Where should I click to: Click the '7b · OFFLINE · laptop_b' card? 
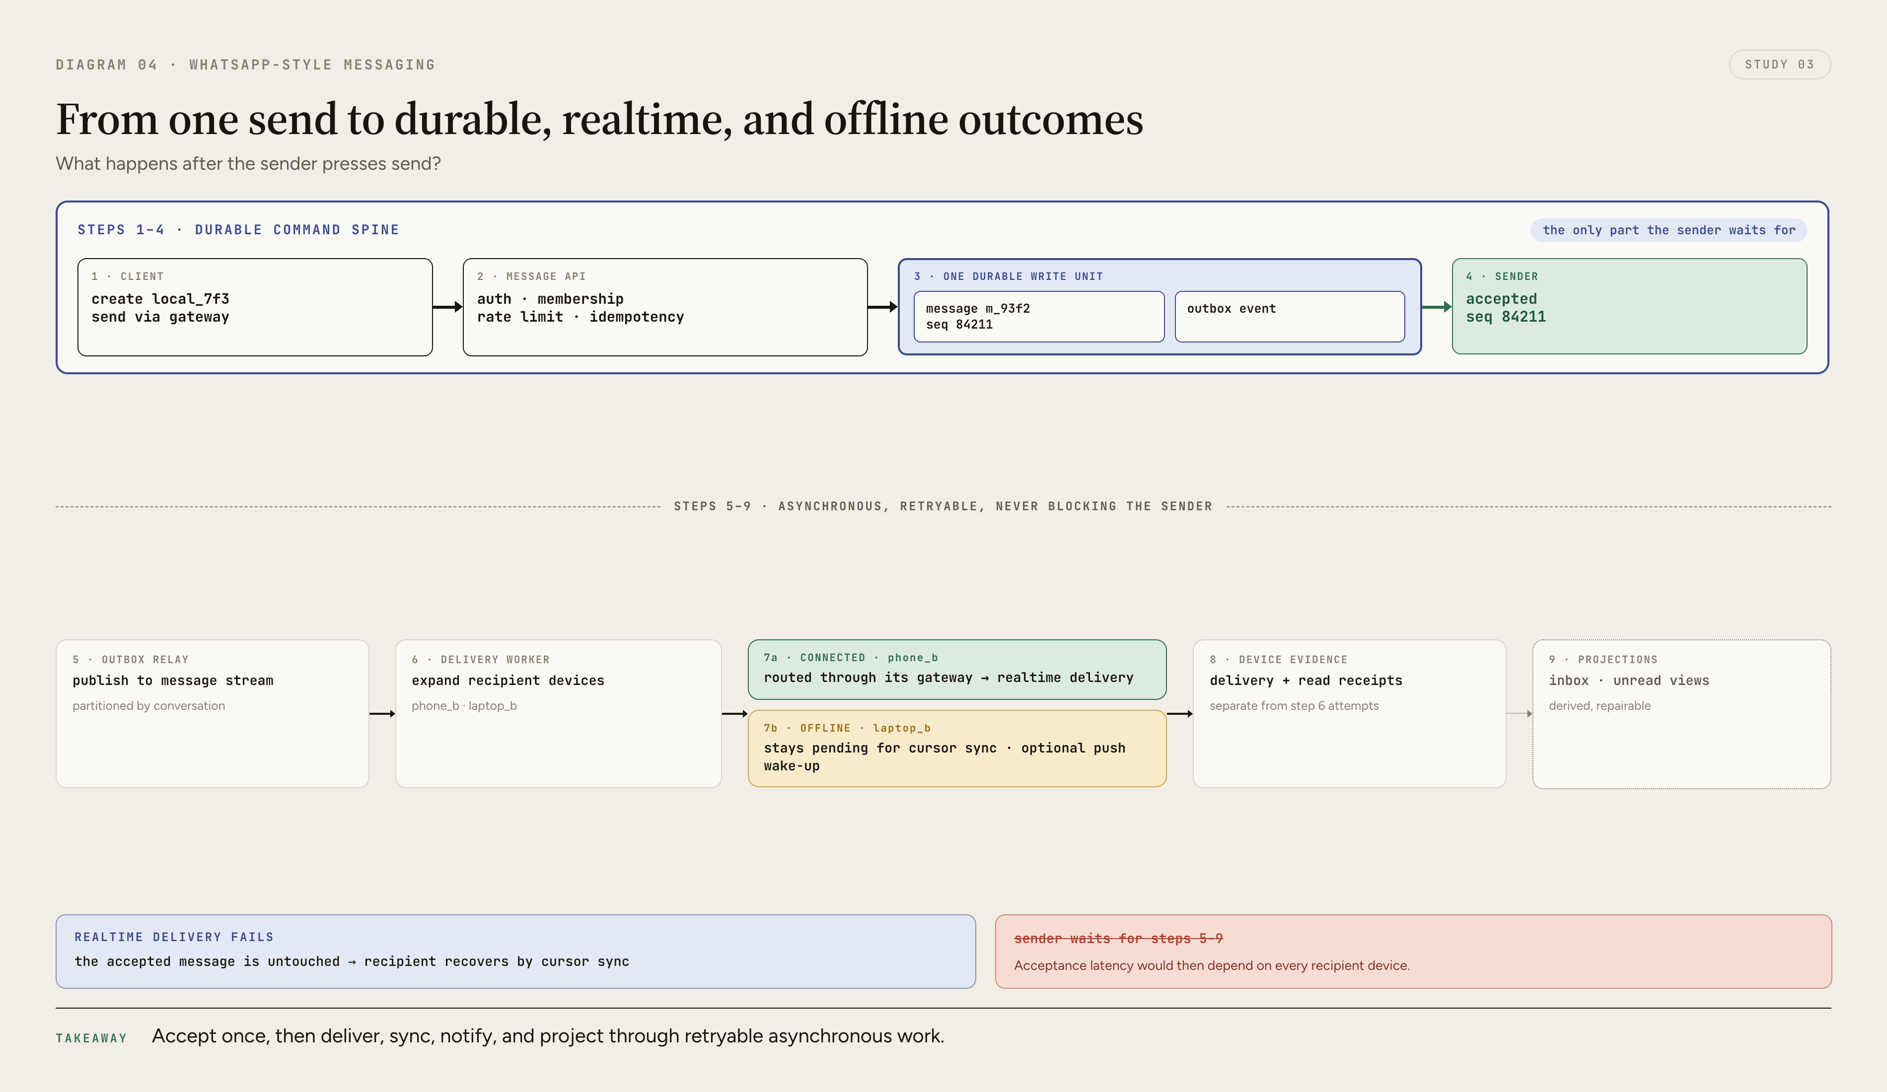click(x=957, y=749)
